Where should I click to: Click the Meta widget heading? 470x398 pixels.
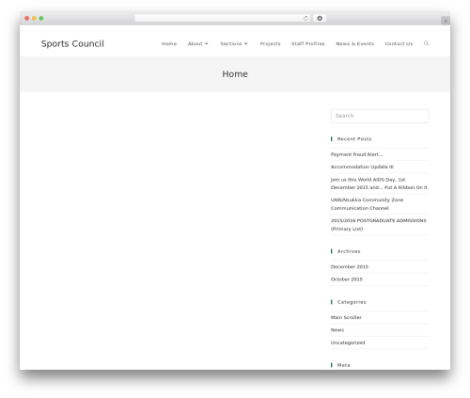(344, 365)
